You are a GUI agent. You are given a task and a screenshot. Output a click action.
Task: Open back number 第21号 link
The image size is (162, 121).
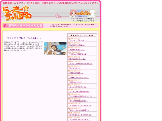click(77, 59)
